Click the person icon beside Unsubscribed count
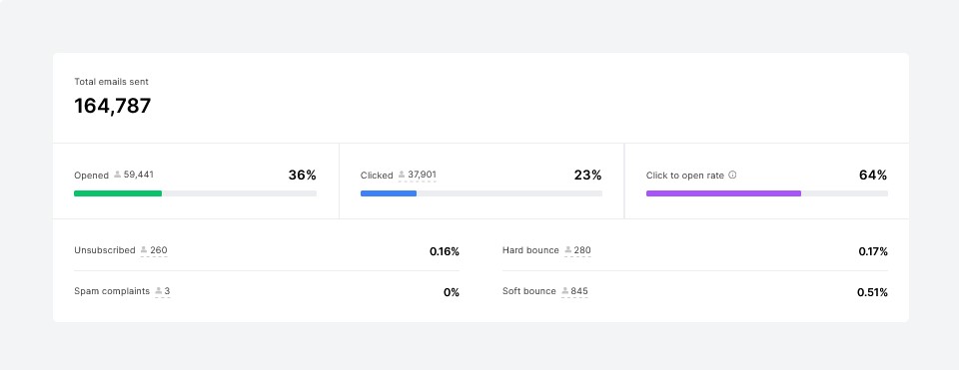This screenshot has height=370, width=959. point(144,249)
